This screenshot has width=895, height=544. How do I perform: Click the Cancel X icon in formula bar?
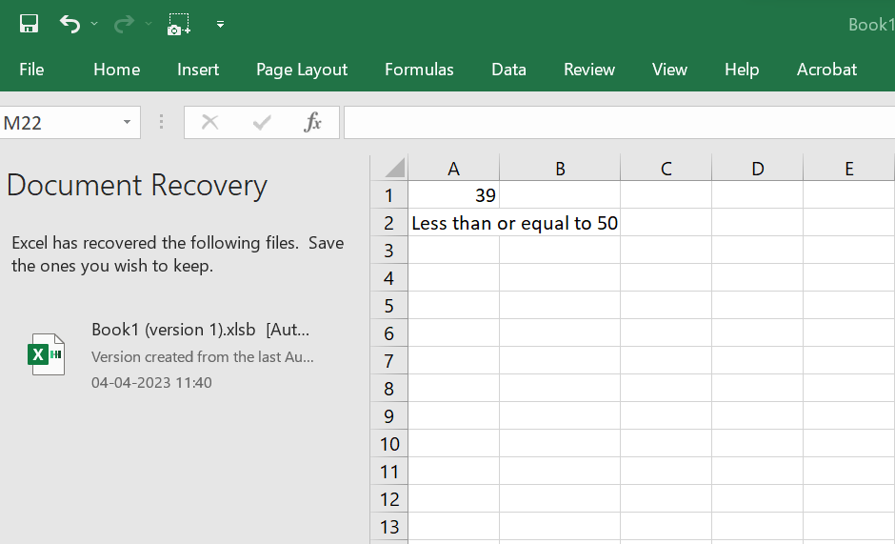[x=210, y=122]
